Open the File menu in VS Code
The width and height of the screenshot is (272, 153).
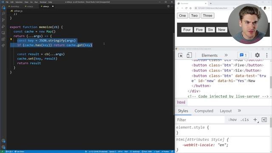tap(7, 2)
